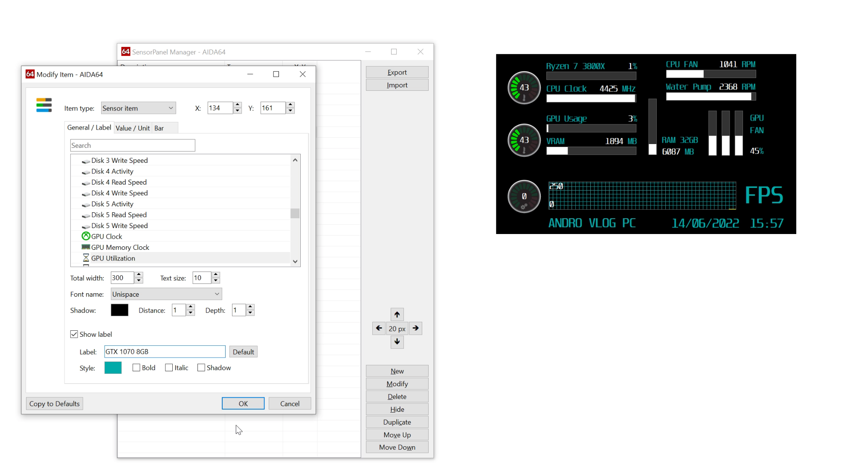Screen dimensions: 853x474
Task: Select GPU Utilization hourglass item
Action: (x=113, y=258)
